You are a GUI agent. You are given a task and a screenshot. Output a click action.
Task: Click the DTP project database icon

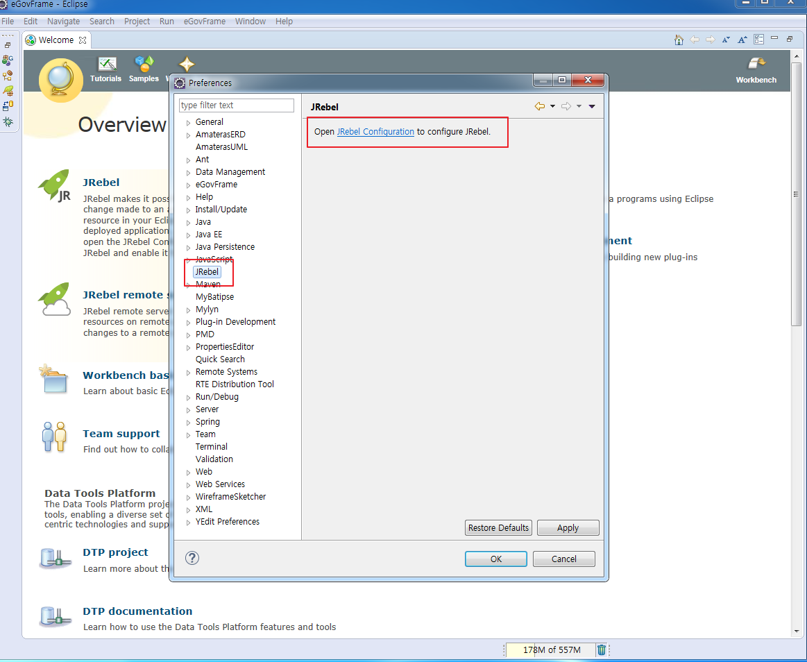coord(55,559)
